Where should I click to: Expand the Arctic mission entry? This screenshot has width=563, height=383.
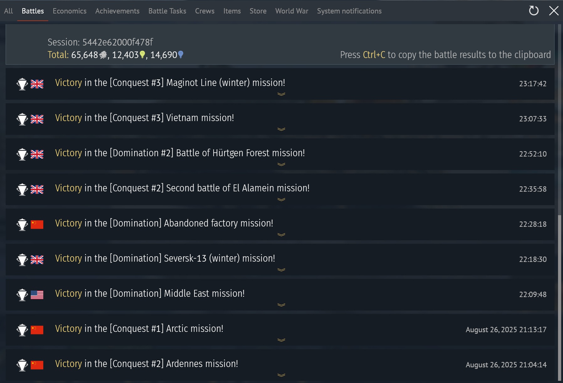click(x=281, y=340)
